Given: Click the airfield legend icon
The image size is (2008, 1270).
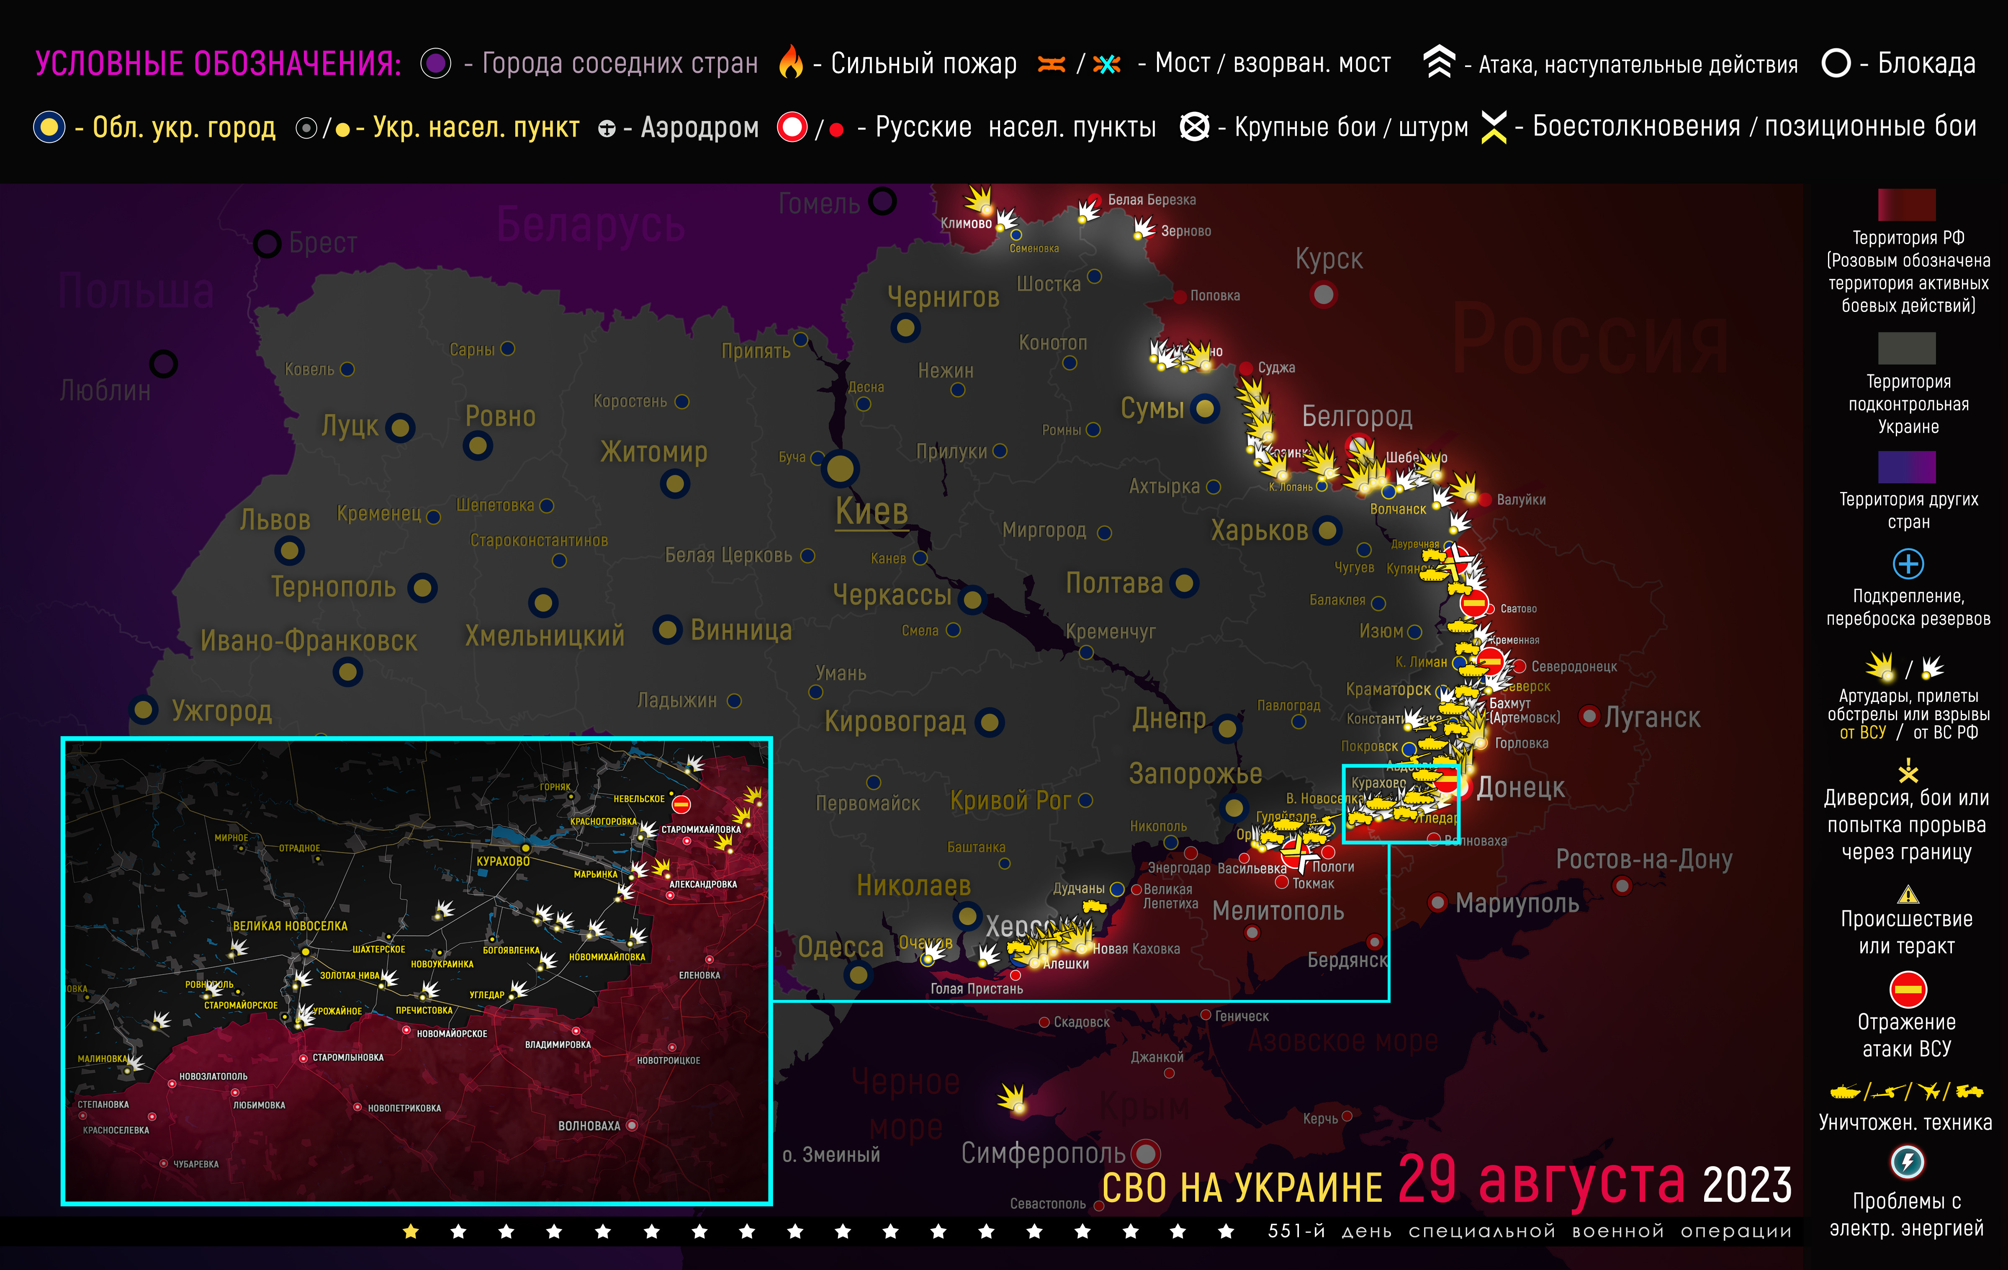Looking at the screenshot, I should pos(607,129).
